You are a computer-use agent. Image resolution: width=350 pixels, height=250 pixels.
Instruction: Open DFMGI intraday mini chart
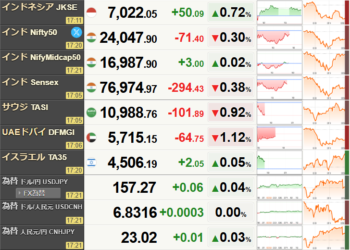pos(279,137)
